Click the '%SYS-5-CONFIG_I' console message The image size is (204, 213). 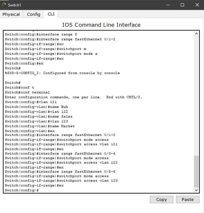(x=62, y=73)
